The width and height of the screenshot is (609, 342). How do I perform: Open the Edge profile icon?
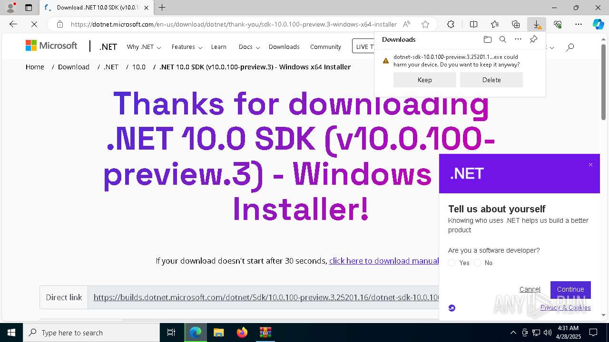click(10, 8)
